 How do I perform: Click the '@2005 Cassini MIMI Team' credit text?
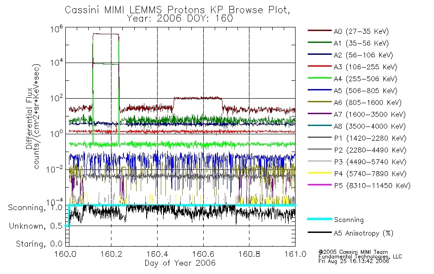point(353,252)
